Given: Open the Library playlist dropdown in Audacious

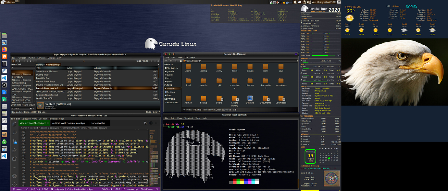Looking at the screenshot, I should (39, 64).
